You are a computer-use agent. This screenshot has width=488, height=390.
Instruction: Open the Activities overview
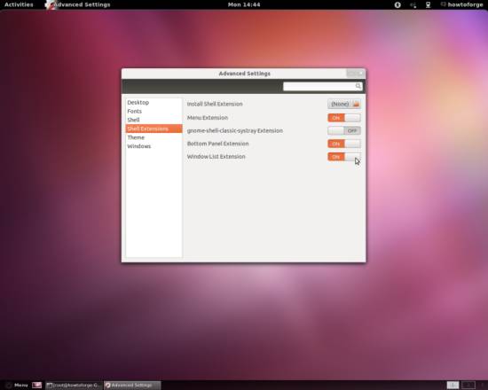(x=19, y=4)
